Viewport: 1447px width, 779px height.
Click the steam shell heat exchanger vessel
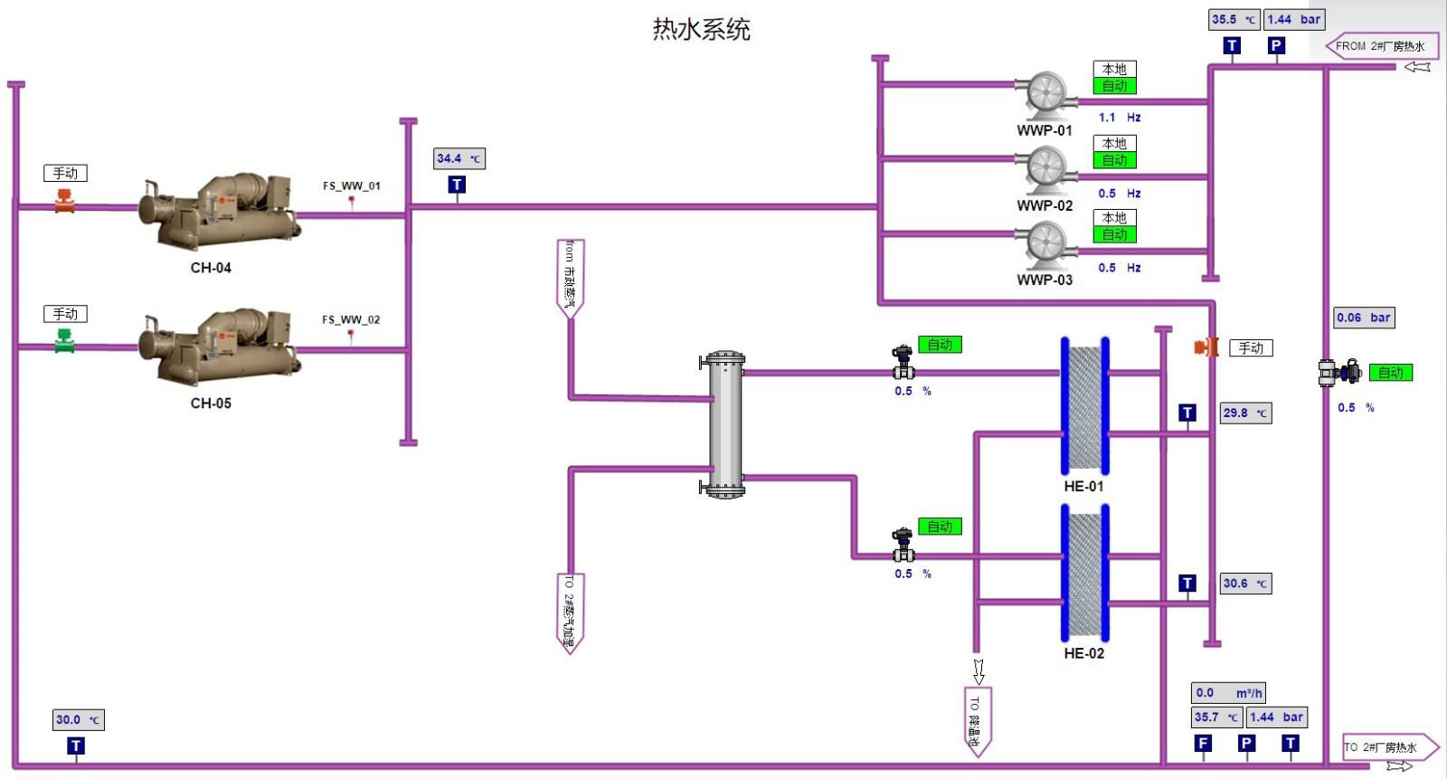(724, 424)
